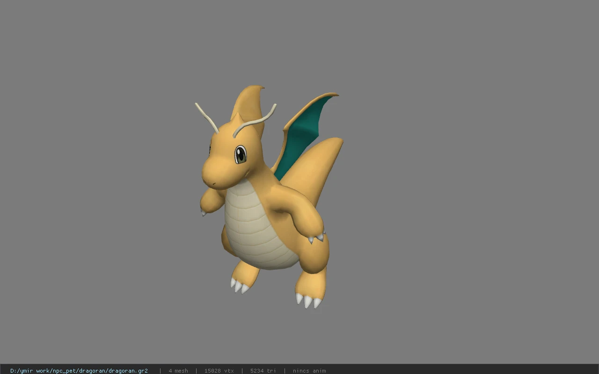Click the '15028 vtx' vertex count

[219, 371]
